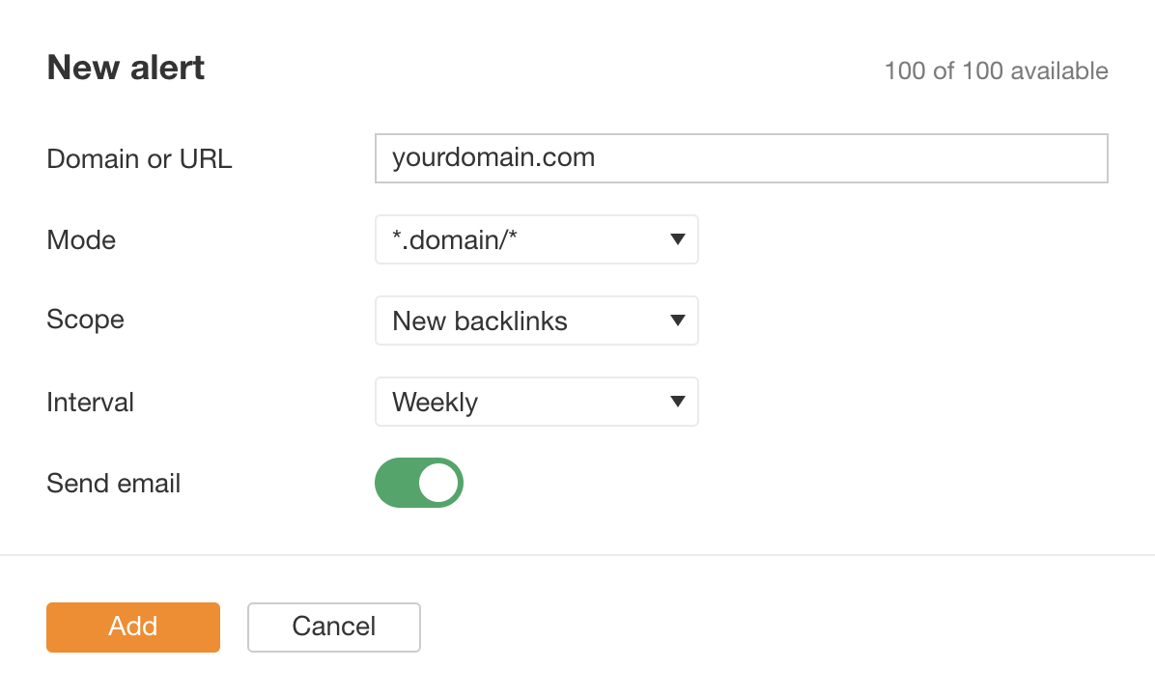
Task: Disable the Send email switch
Action: (419, 483)
